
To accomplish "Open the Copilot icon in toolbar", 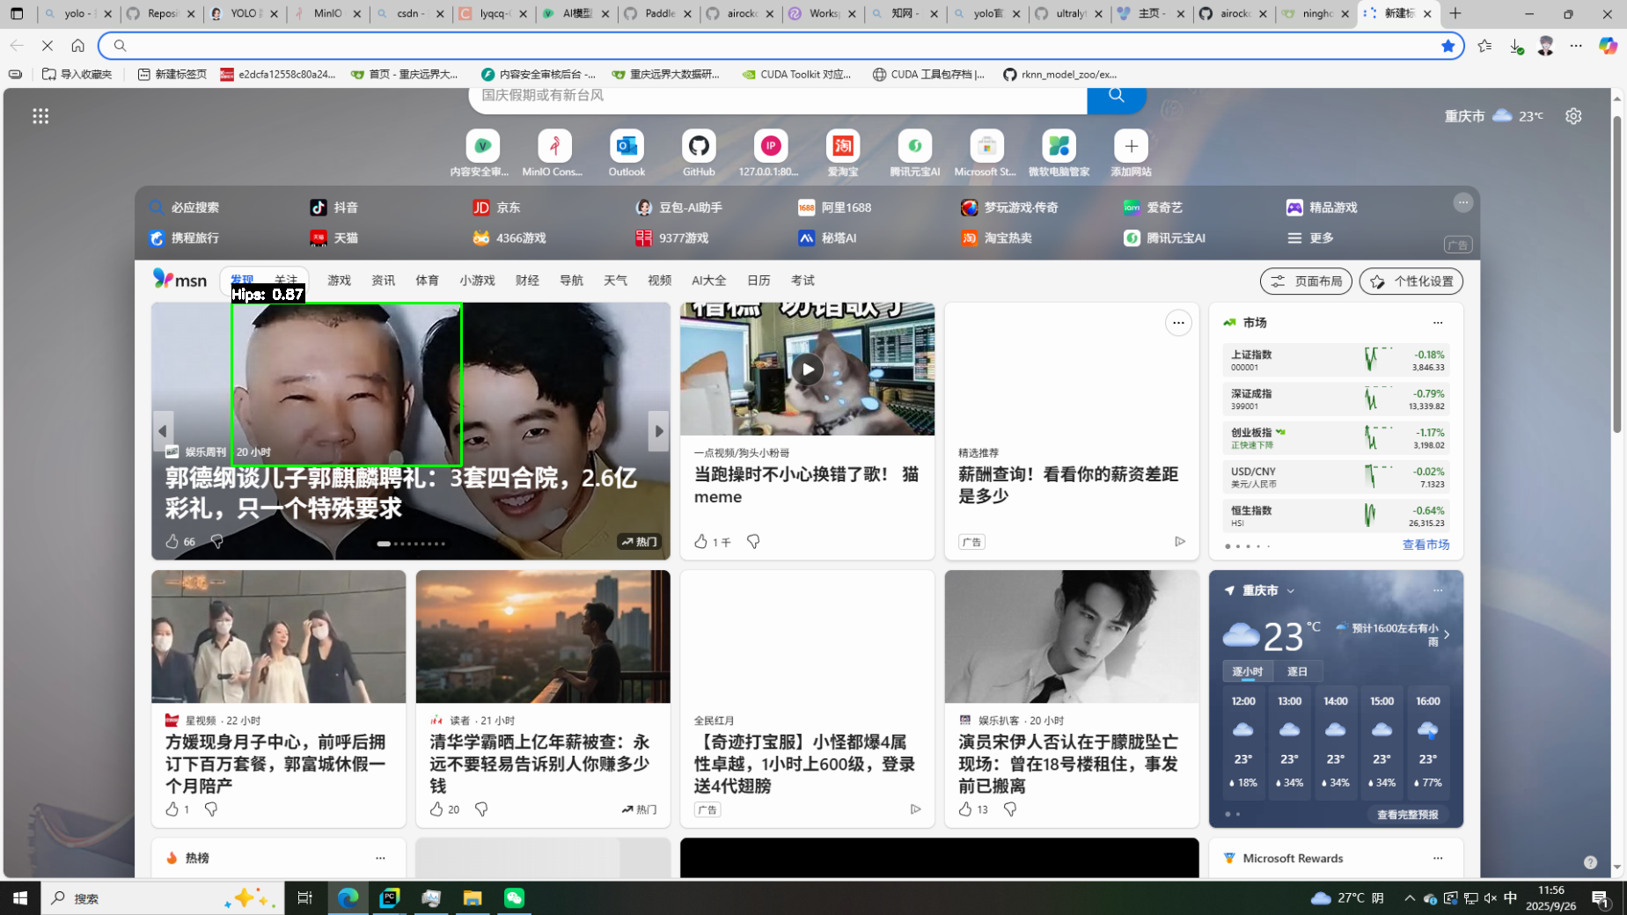I will point(1608,46).
